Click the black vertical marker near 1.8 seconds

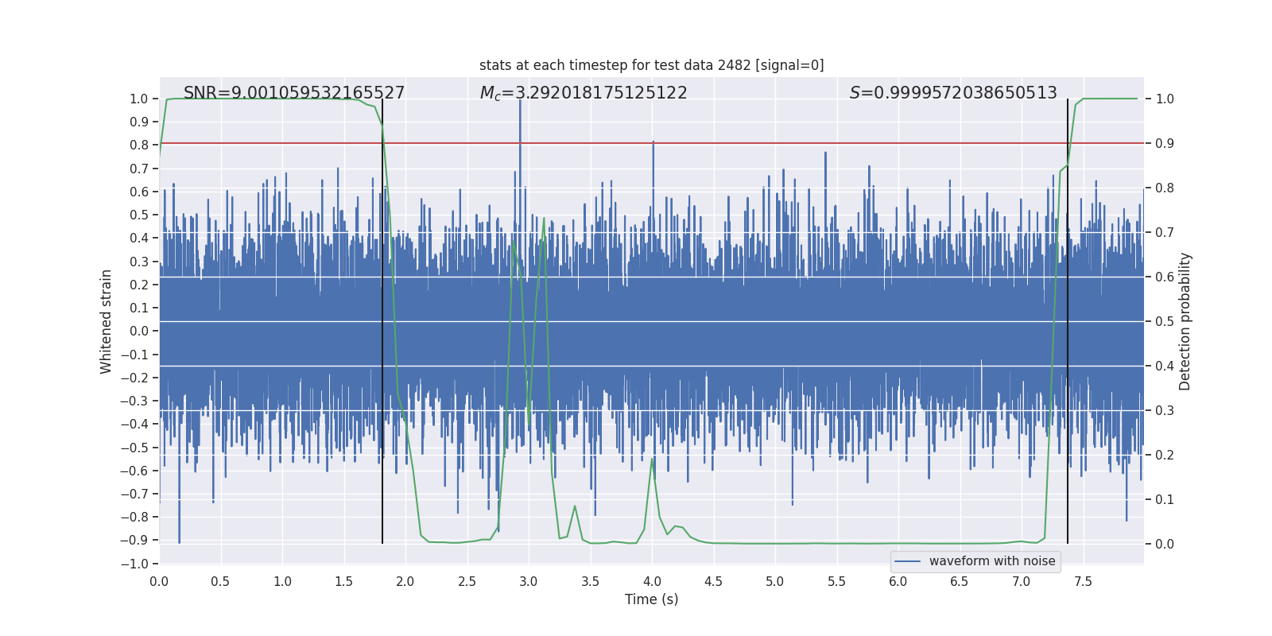point(382,318)
